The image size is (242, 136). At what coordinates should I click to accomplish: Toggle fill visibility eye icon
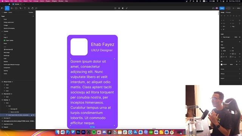click(237, 65)
